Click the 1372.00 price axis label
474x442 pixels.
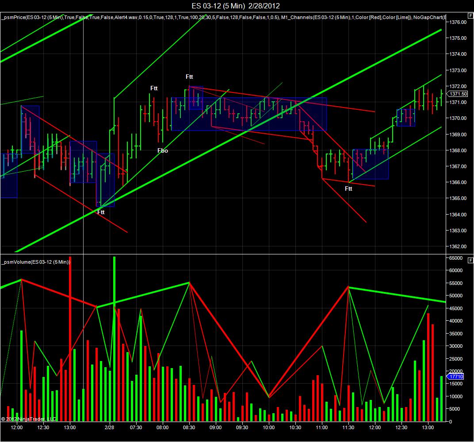[458, 87]
